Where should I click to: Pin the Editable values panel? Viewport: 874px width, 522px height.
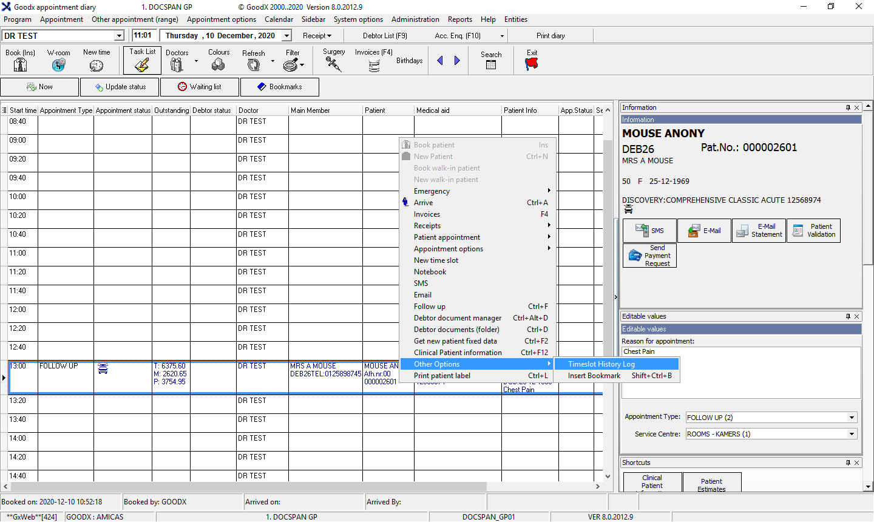coord(848,316)
